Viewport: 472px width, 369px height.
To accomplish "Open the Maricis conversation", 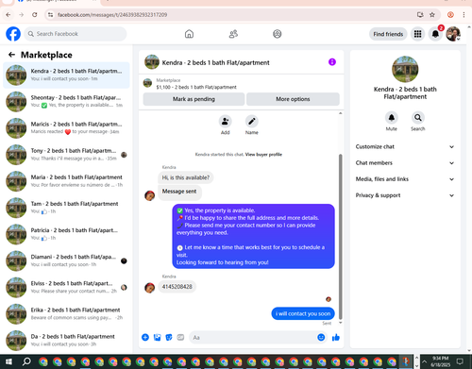I will (x=66, y=128).
